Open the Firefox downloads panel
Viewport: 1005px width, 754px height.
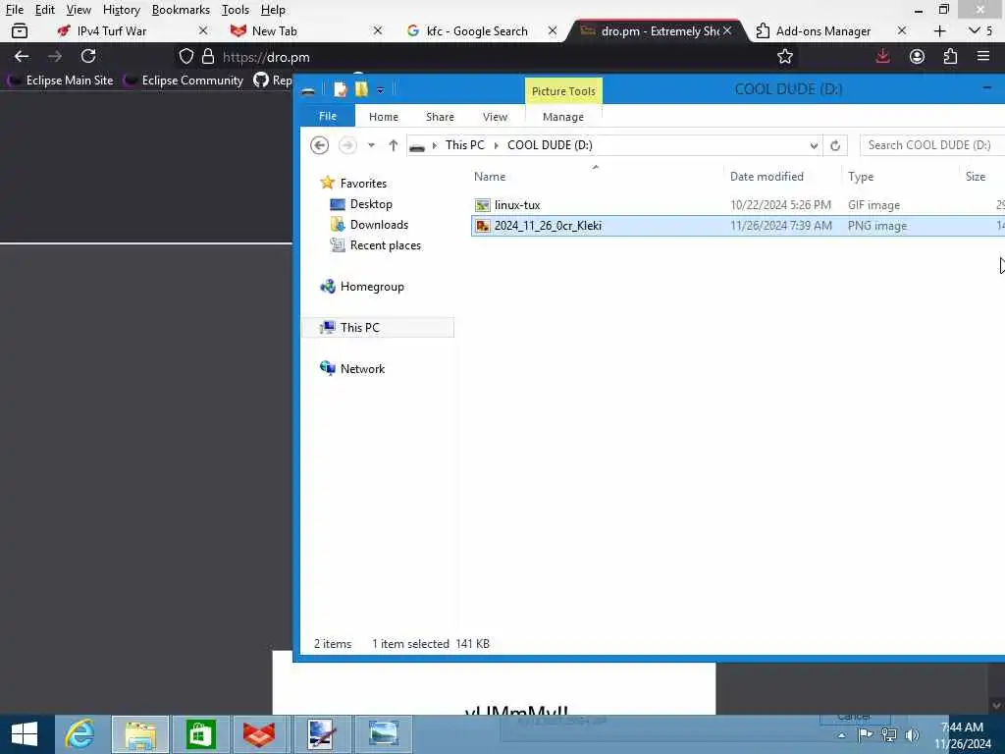(882, 56)
